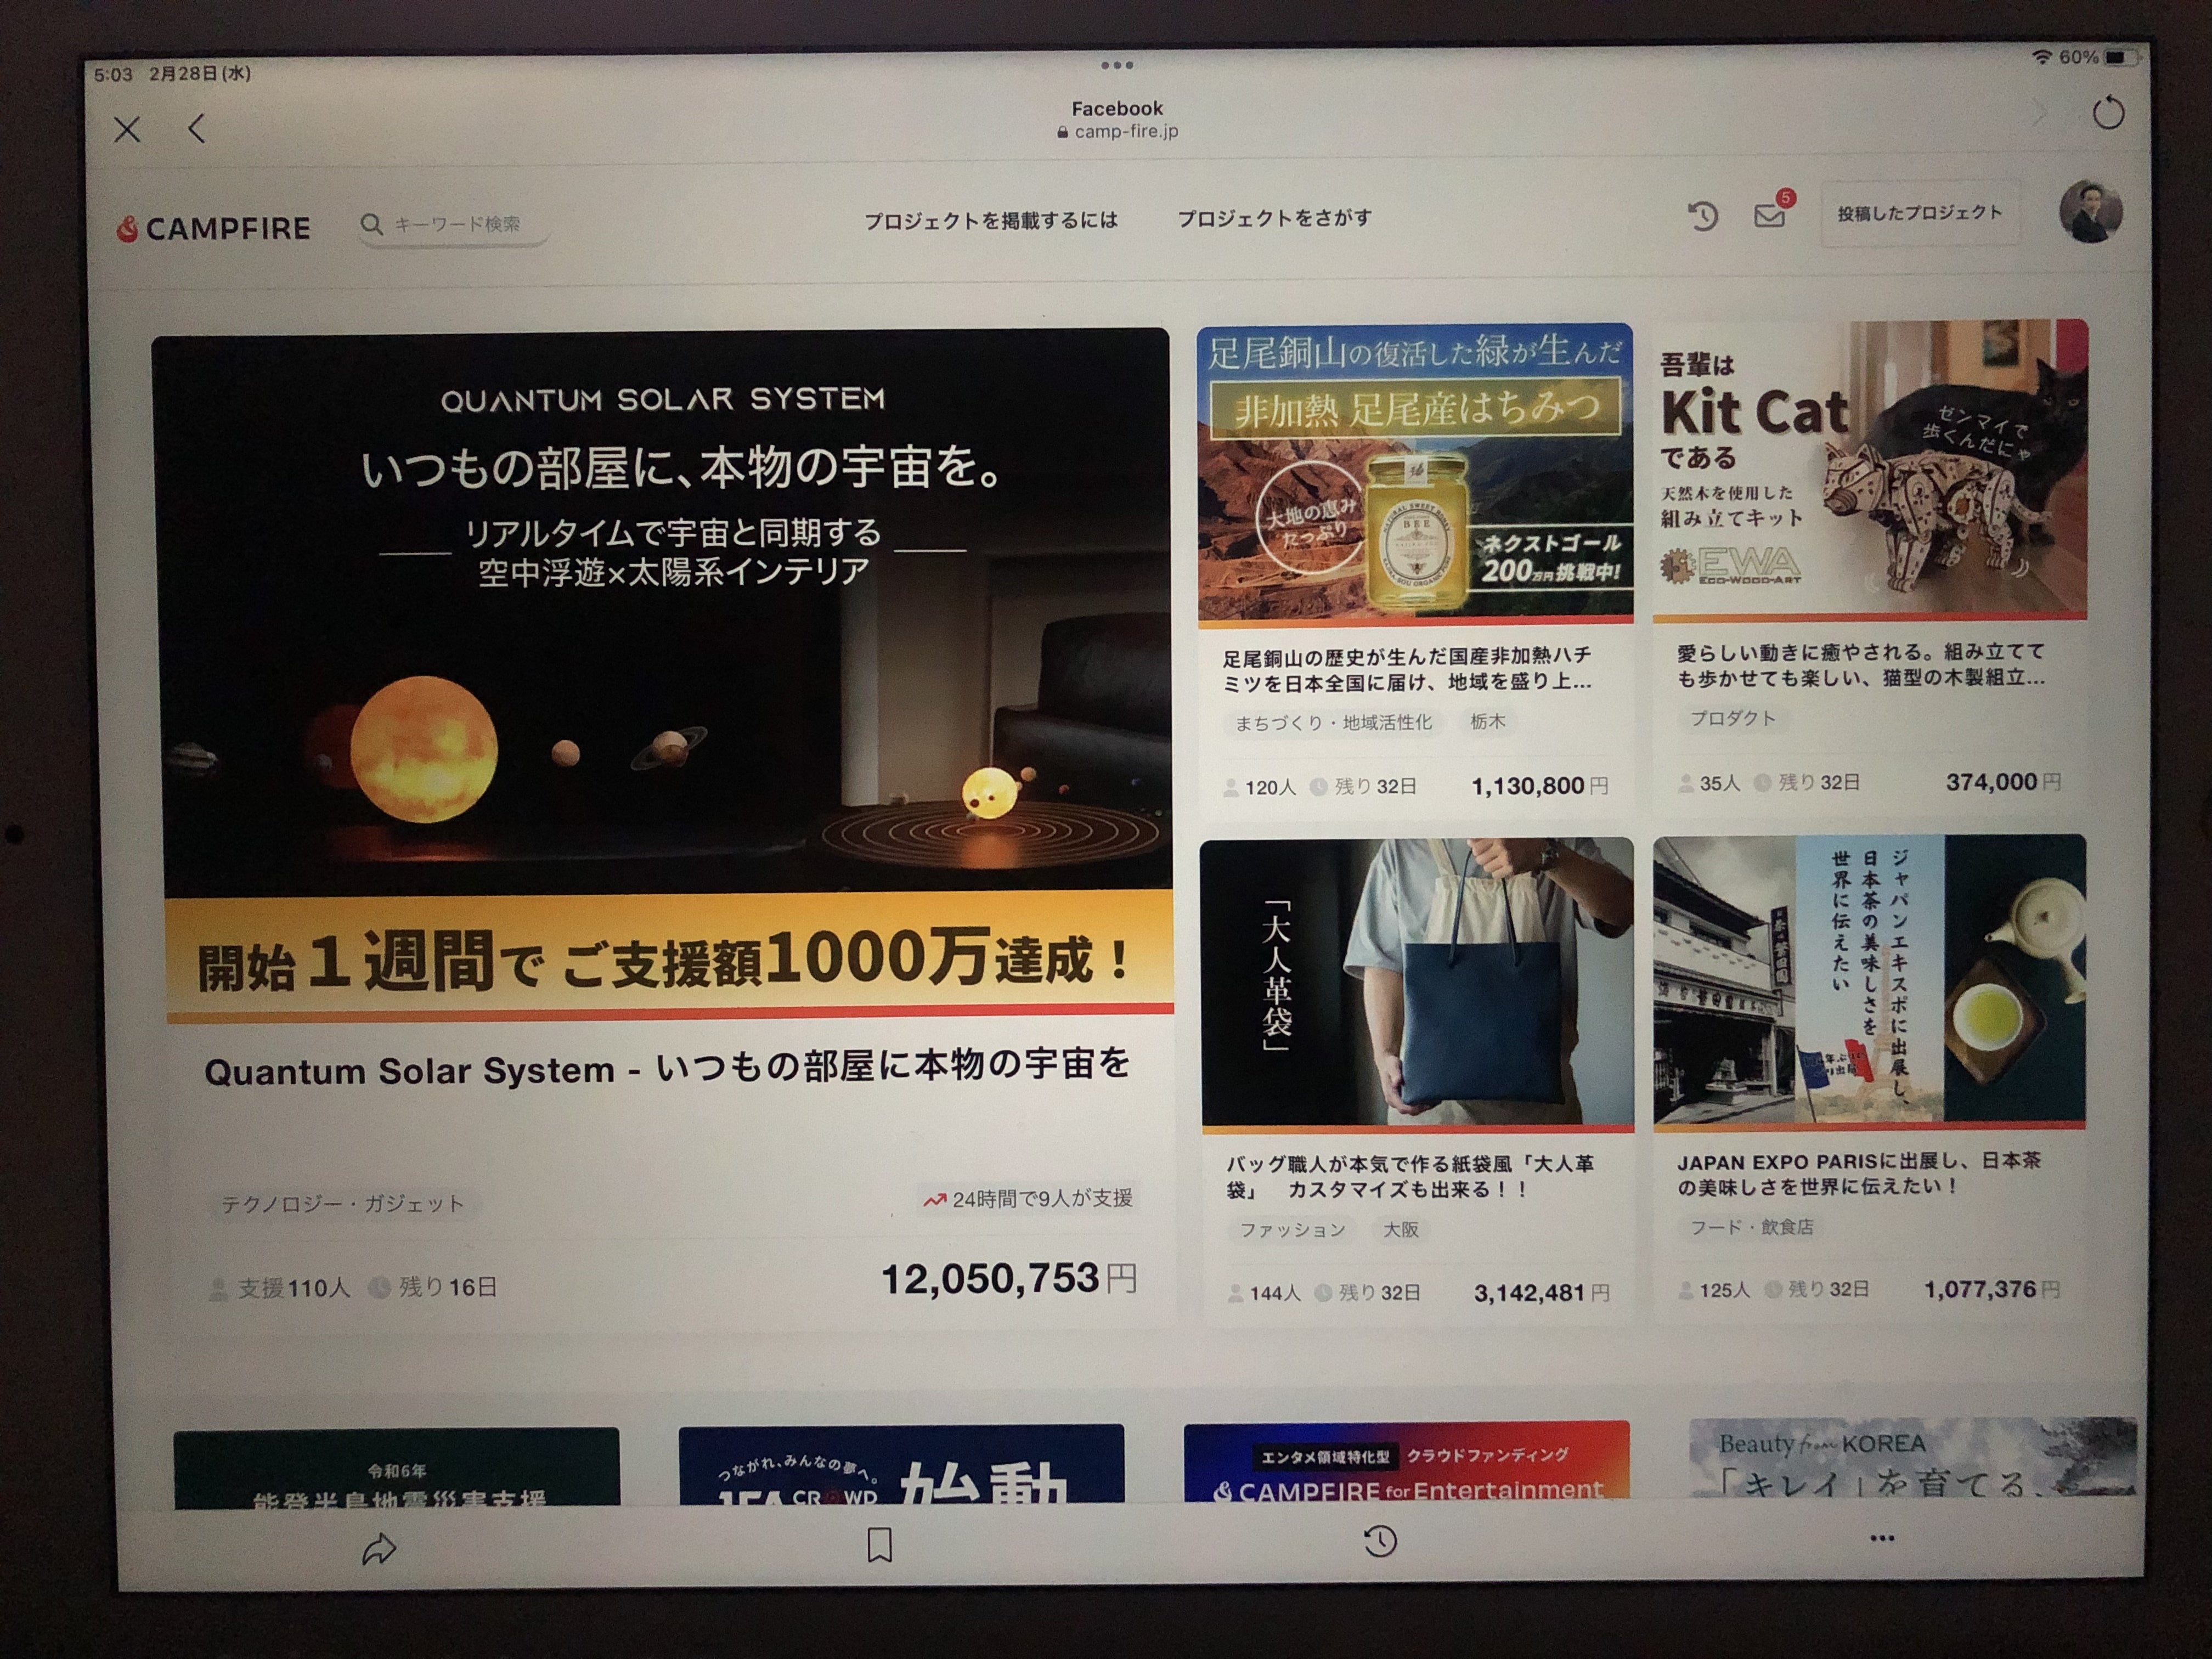
Task: Click the CAMPFIRE logo
Action: pos(214,228)
